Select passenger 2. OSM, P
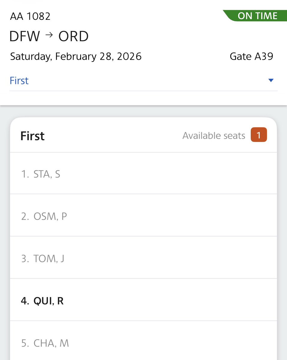The width and height of the screenshot is (287, 360). [143, 215]
